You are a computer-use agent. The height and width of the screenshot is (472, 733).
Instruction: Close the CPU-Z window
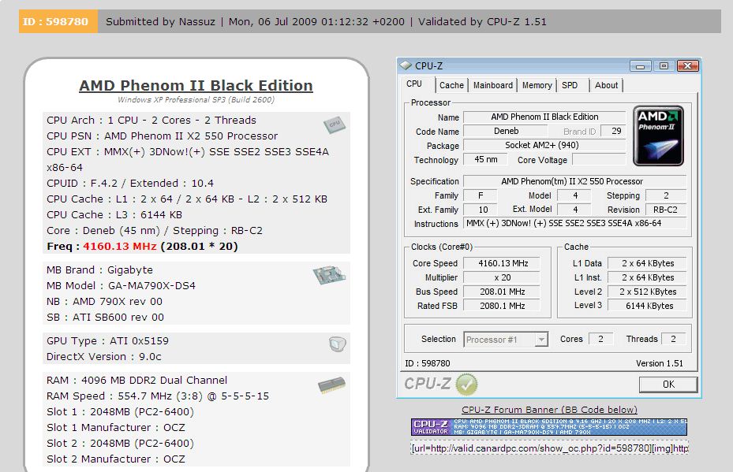pyautogui.click(x=687, y=66)
